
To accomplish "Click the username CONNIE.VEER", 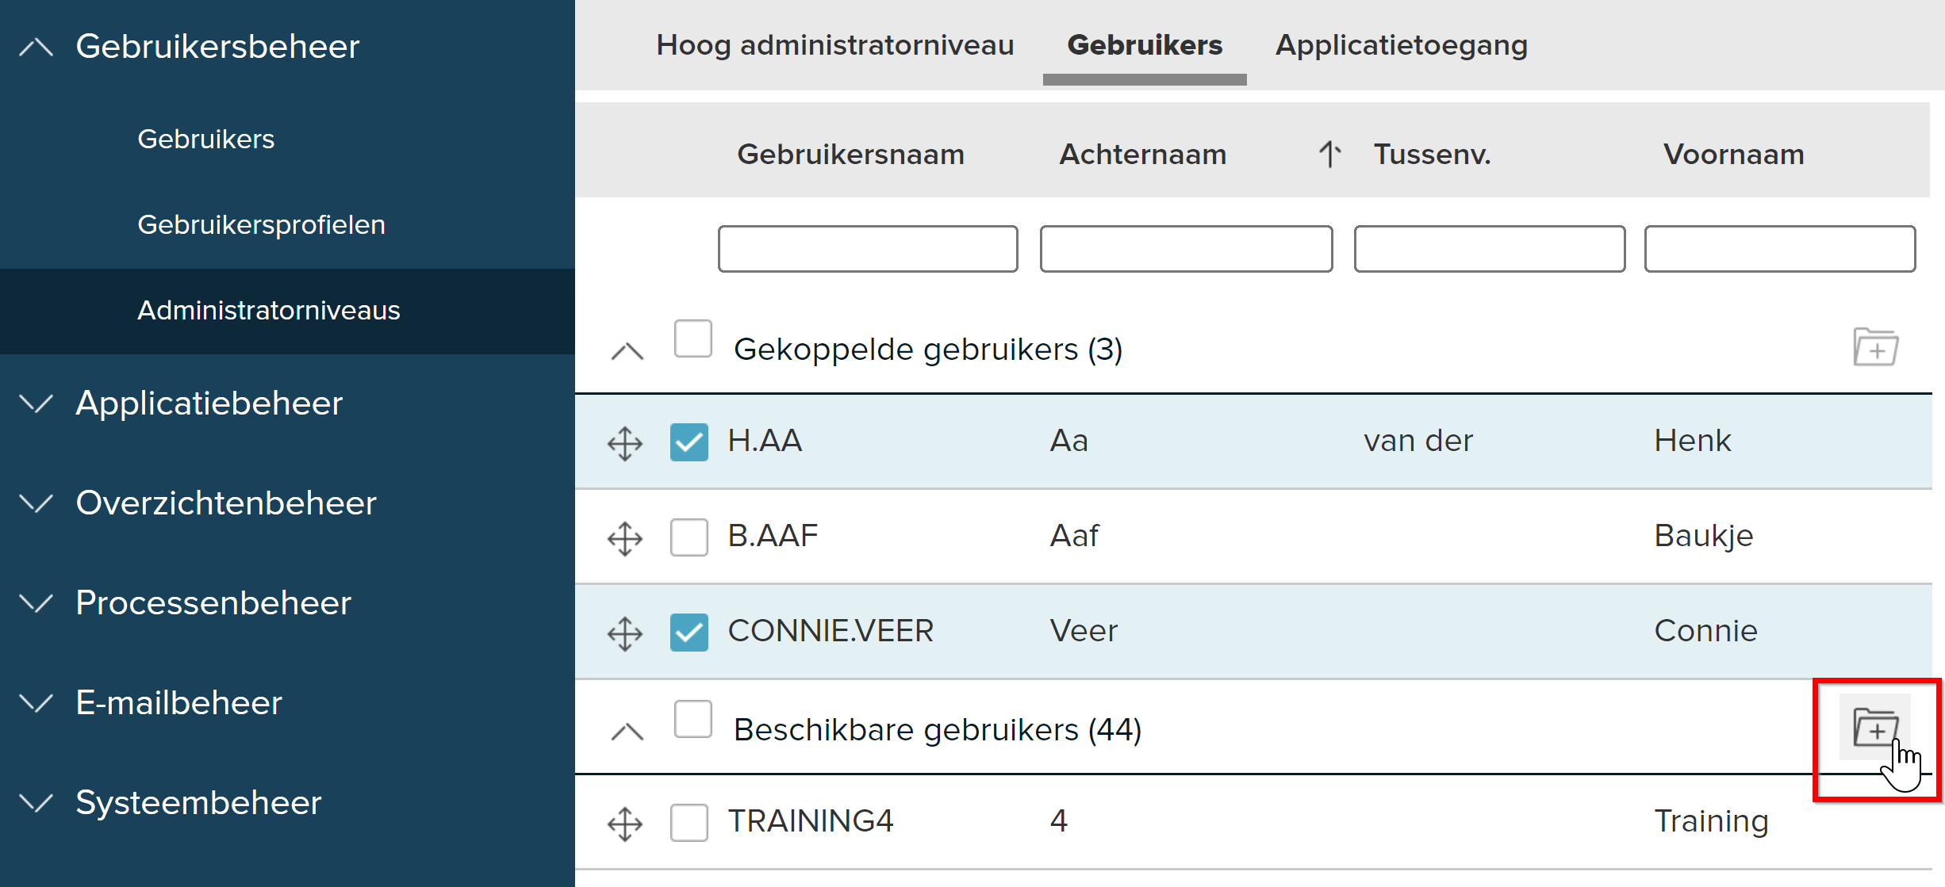I will click(x=831, y=631).
